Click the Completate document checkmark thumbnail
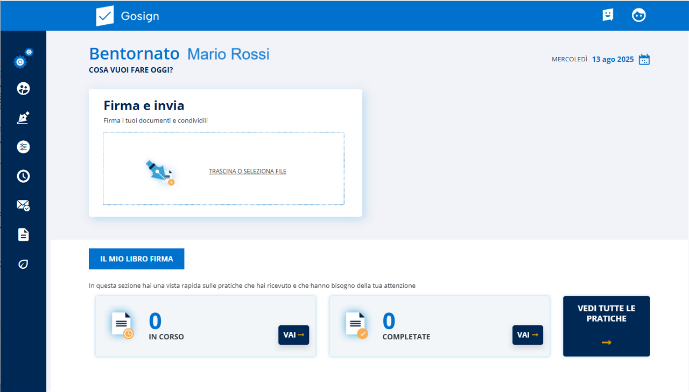The height and width of the screenshot is (392, 689). pos(356,326)
